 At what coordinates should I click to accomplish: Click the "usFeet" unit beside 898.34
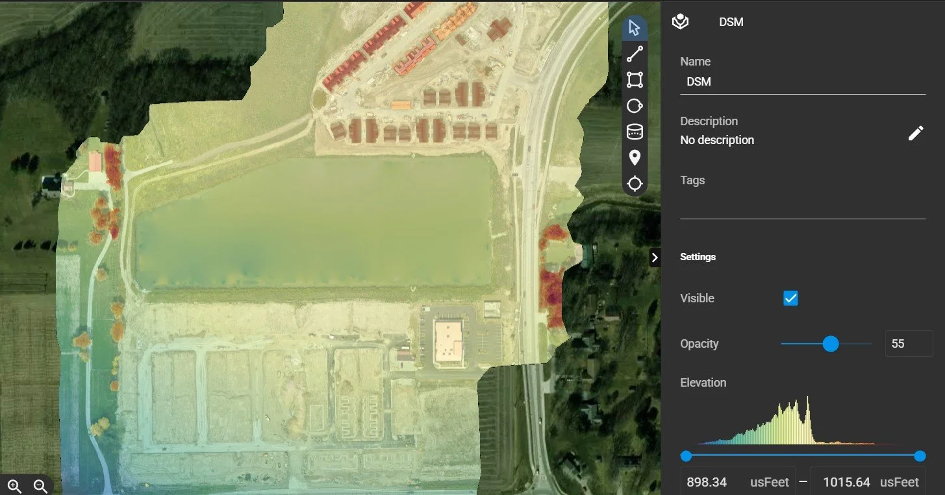770,482
